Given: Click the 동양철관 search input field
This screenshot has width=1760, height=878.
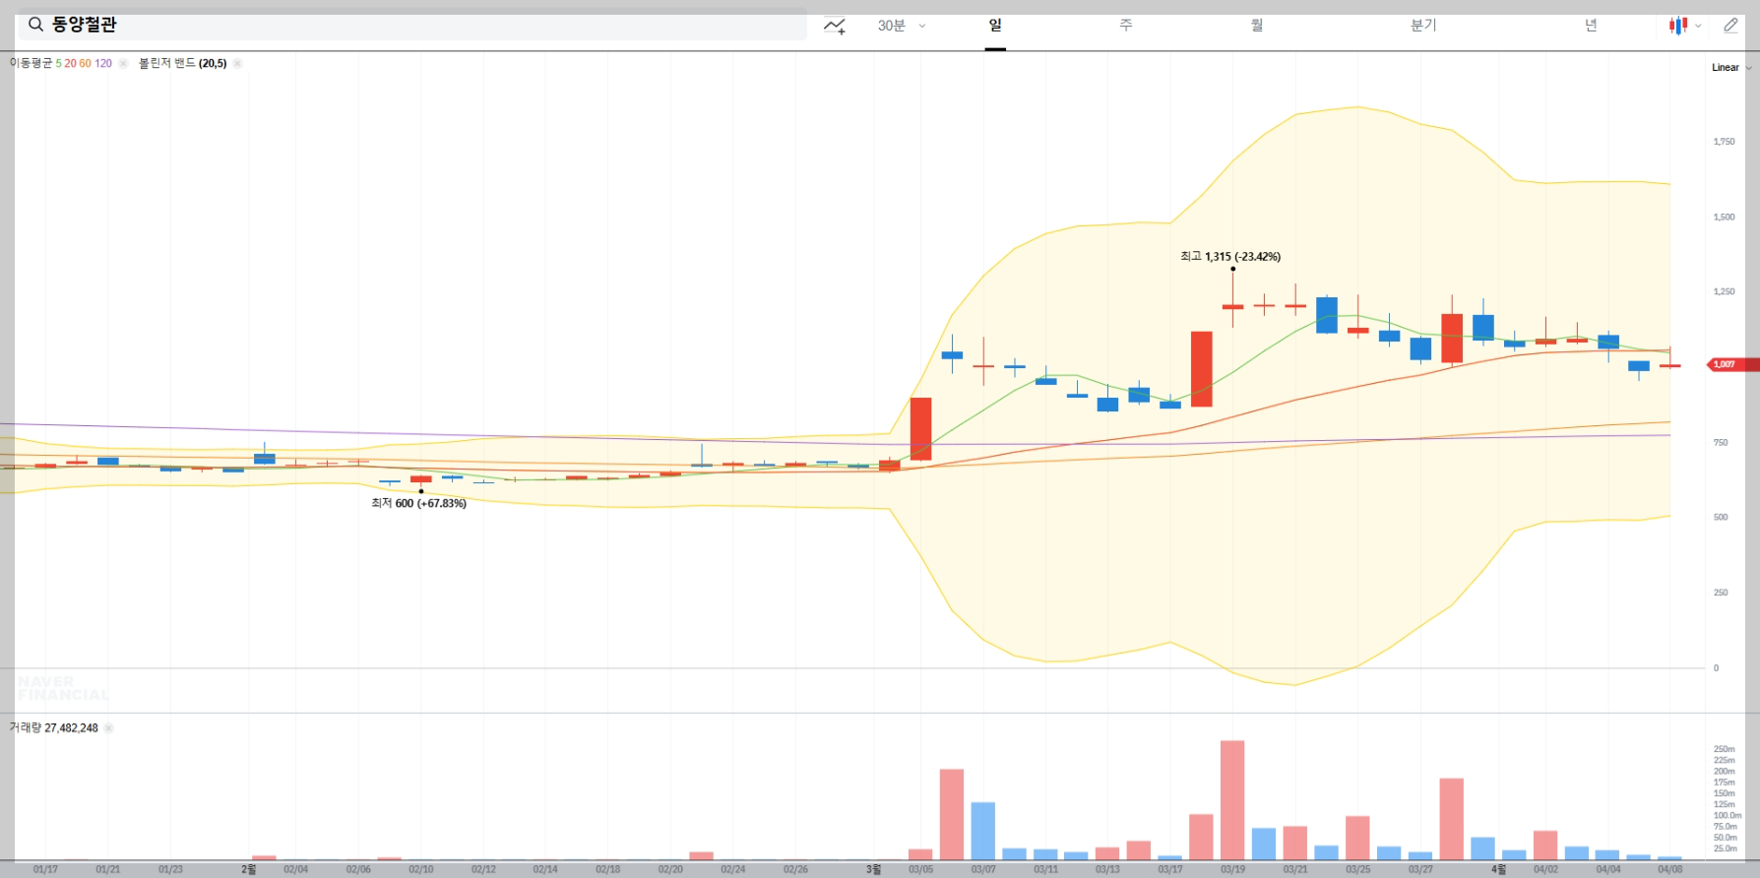Looking at the screenshot, I should pyautogui.click(x=412, y=25).
